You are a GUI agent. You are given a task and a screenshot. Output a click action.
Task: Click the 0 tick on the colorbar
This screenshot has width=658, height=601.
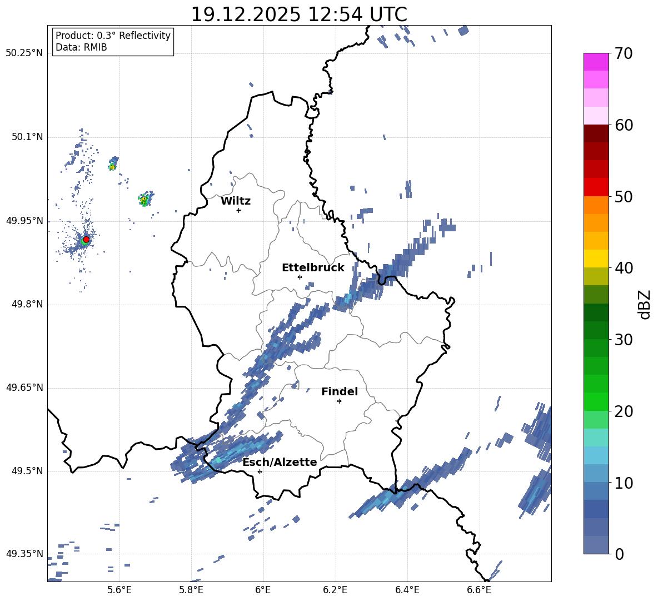point(620,554)
